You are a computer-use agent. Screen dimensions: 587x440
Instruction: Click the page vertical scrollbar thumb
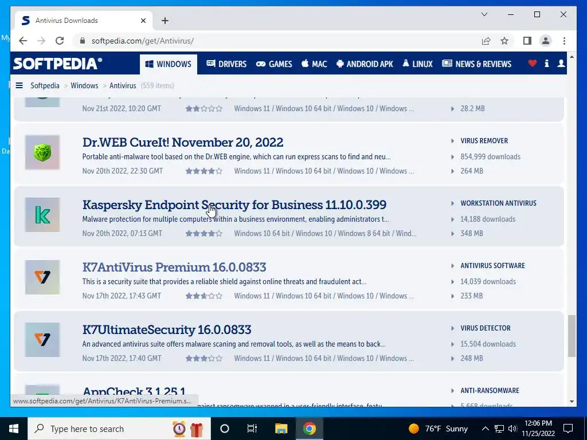coord(572,336)
